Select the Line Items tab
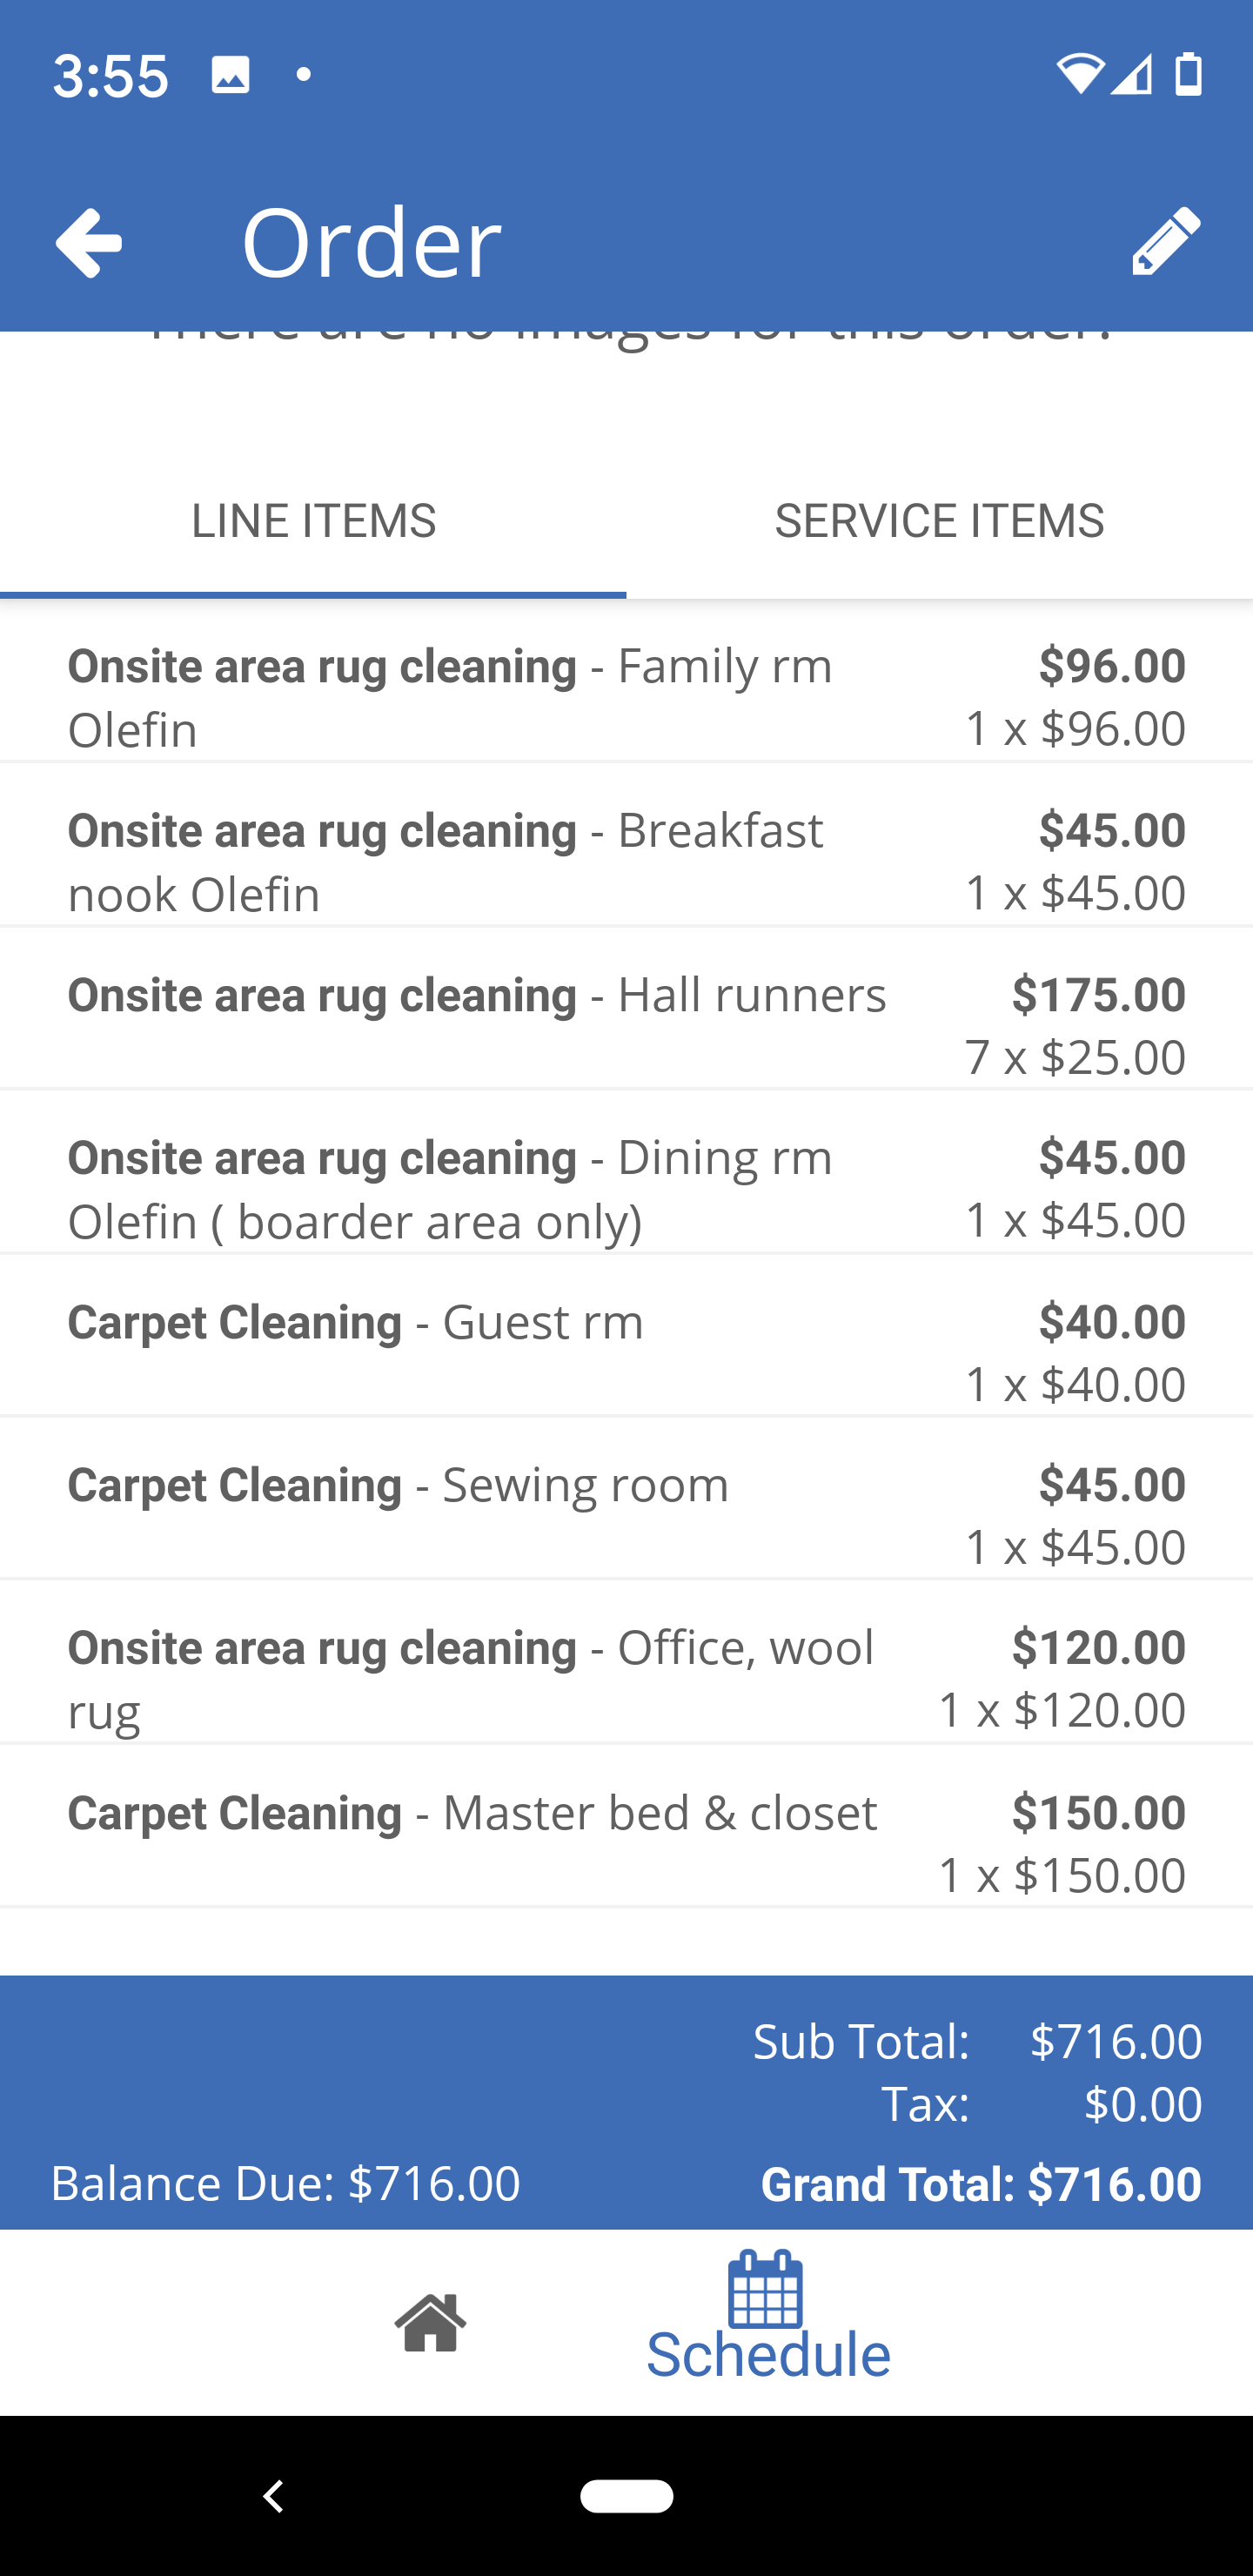Viewport: 1253px width, 2576px height. point(313,521)
